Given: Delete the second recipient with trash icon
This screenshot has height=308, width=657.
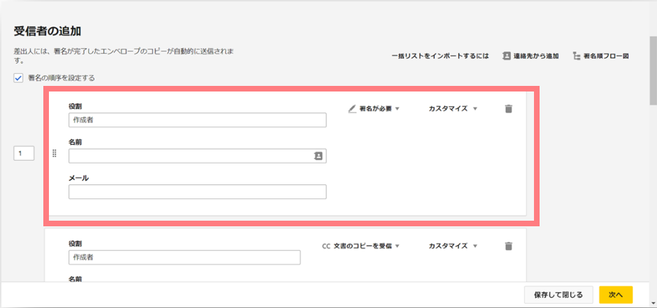Looking at the screenshot, I should click(508, 246).
